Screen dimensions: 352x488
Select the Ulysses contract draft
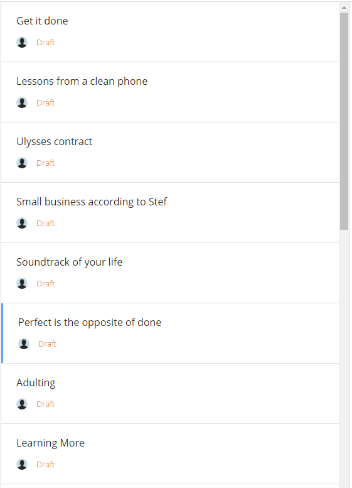point(170,153)
